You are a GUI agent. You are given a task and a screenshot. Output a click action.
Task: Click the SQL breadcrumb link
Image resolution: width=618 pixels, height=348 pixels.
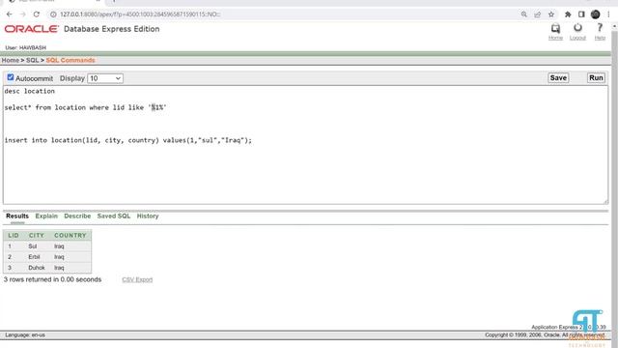[x=32, y=60]
